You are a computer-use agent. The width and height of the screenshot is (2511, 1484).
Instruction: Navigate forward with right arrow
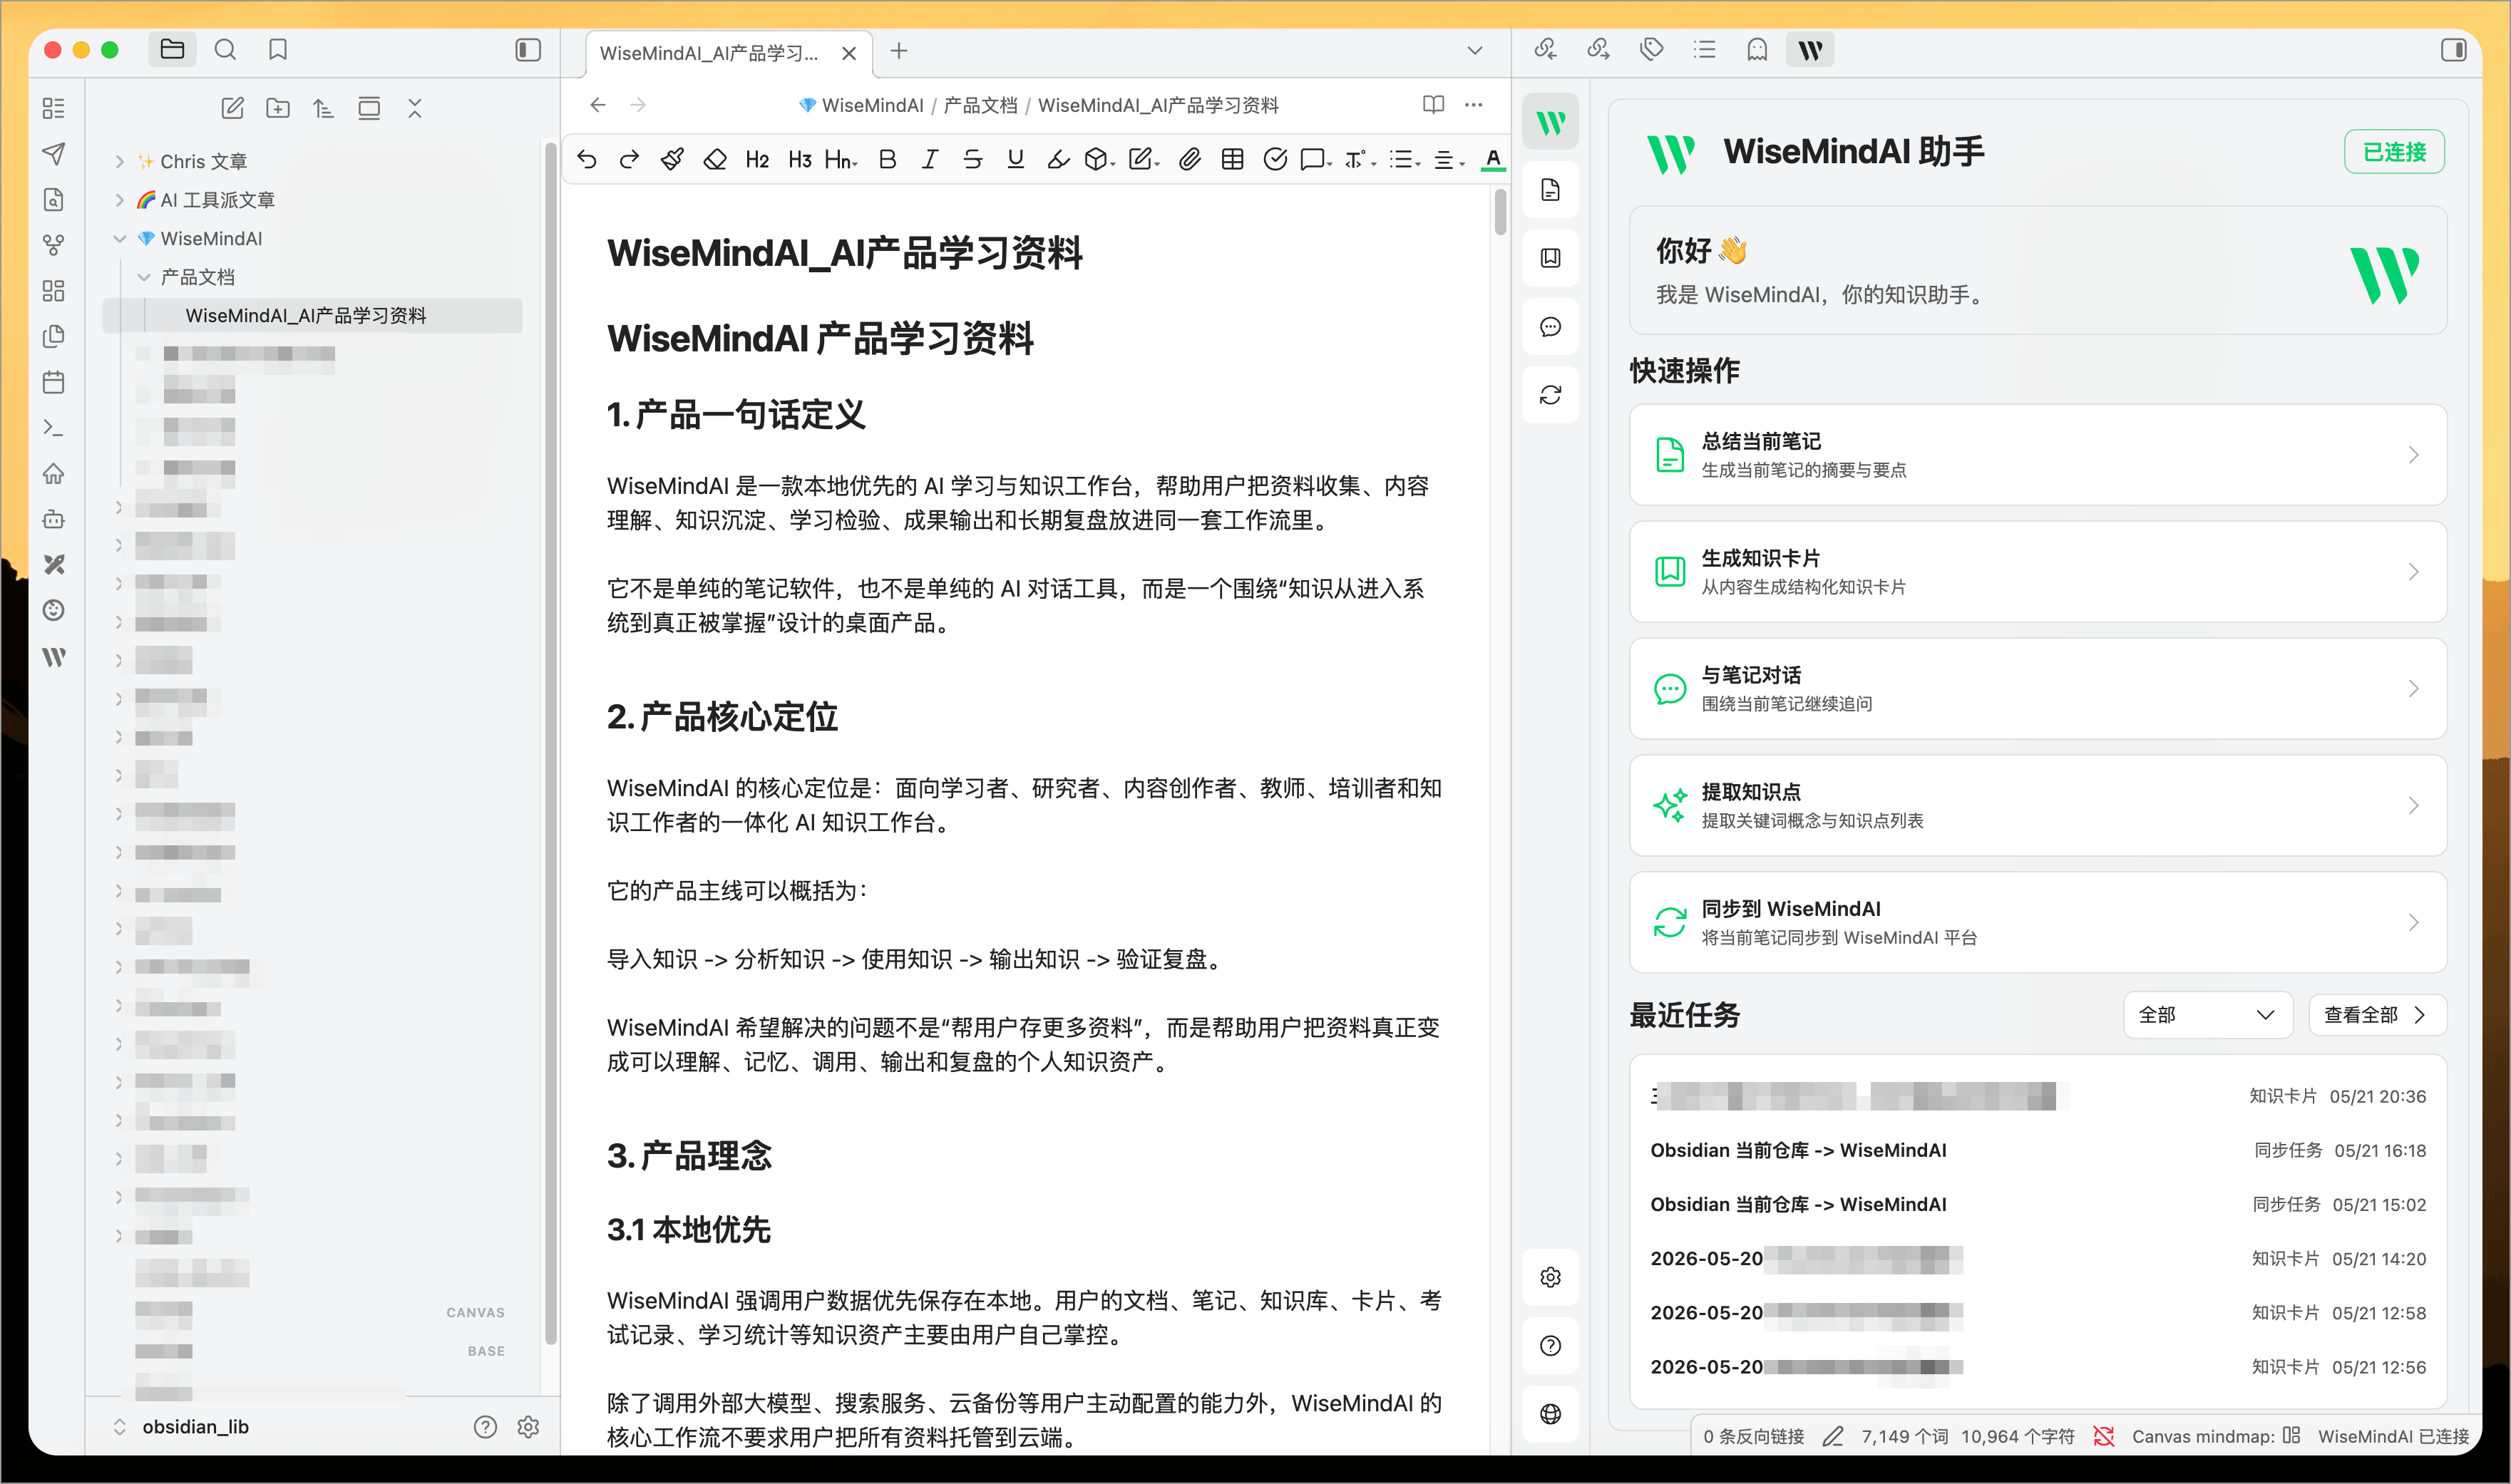coord(639,105)
